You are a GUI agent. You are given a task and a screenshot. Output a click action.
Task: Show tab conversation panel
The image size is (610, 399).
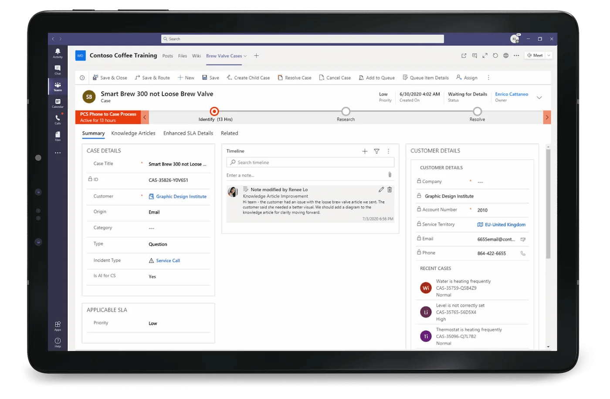[x=474, y=56]
